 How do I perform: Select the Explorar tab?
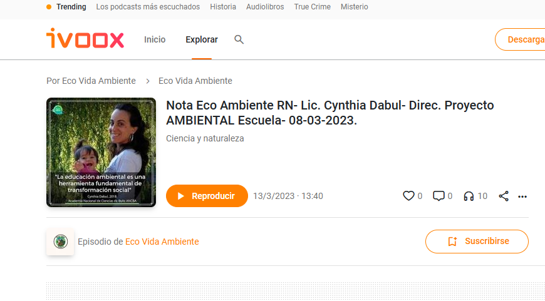pyautogui.click(x=202, y=39)
